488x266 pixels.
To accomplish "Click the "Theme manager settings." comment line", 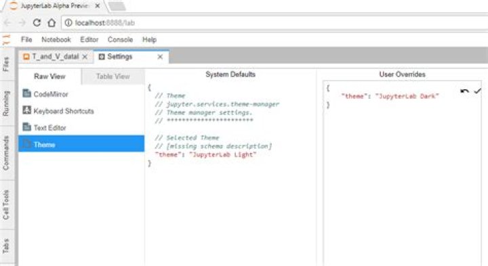I will (203, 112).
